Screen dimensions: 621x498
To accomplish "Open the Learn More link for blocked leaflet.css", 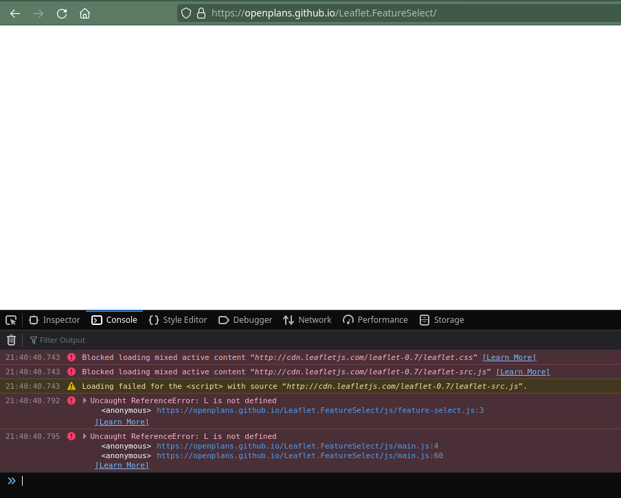I will (x=509, y=357).
